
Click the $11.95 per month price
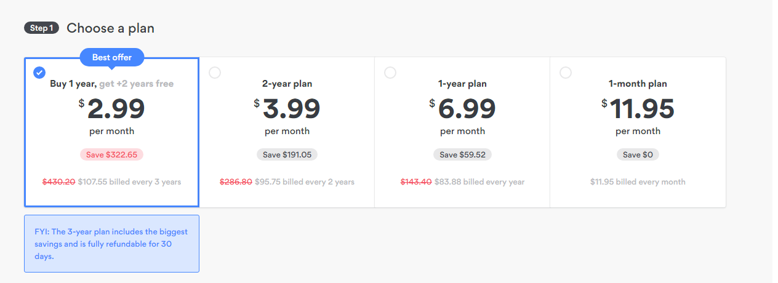click(638, 110)
